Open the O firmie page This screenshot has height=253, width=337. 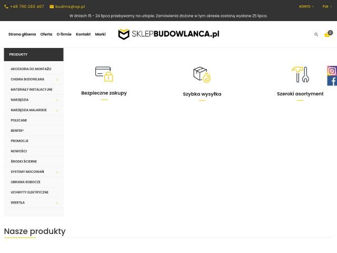coord(64,34)
